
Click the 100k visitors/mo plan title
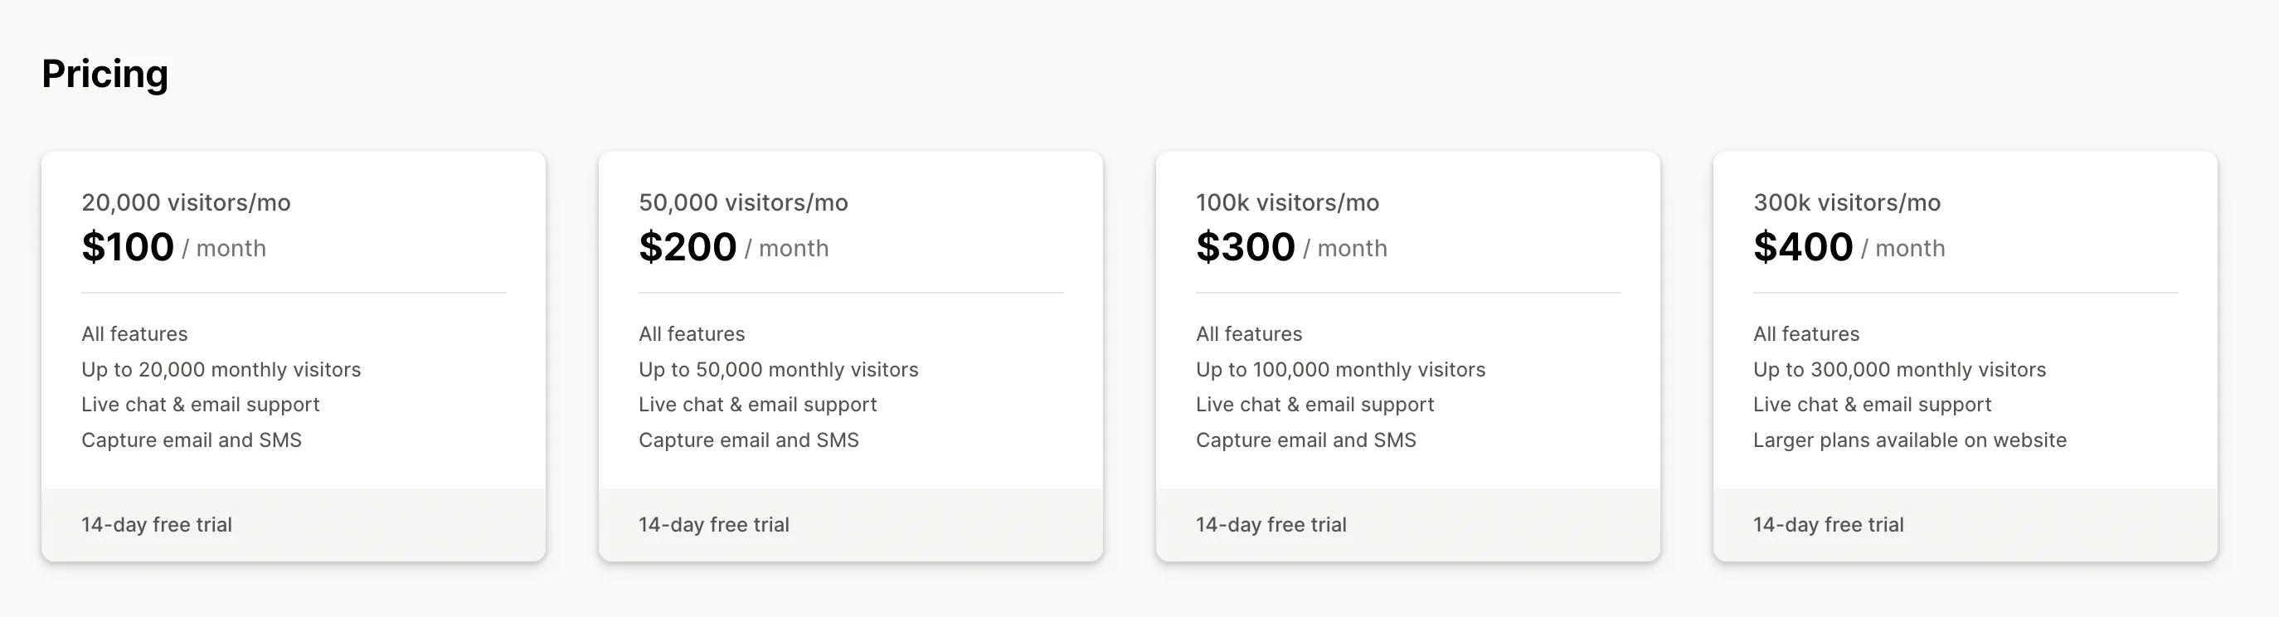(x=1287, y=202)
